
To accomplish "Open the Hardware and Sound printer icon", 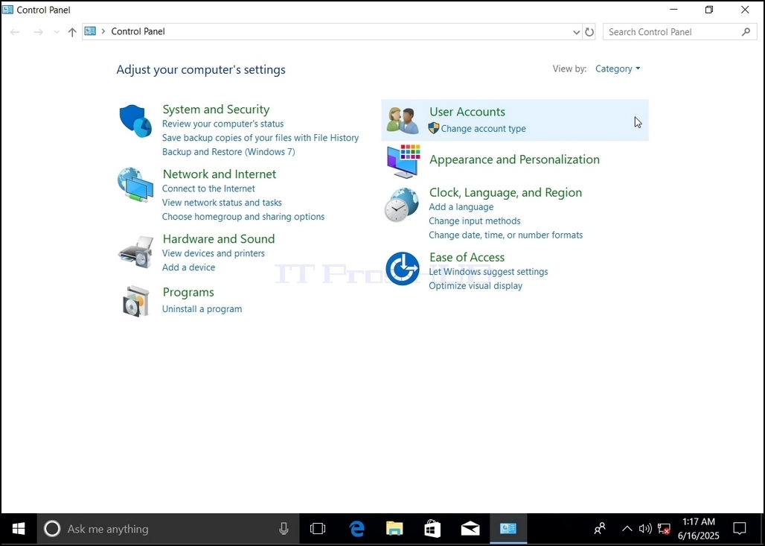I will (135, 252).
